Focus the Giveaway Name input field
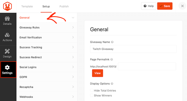Viewport: 187px width, 101px height. (x=133, y=49)
